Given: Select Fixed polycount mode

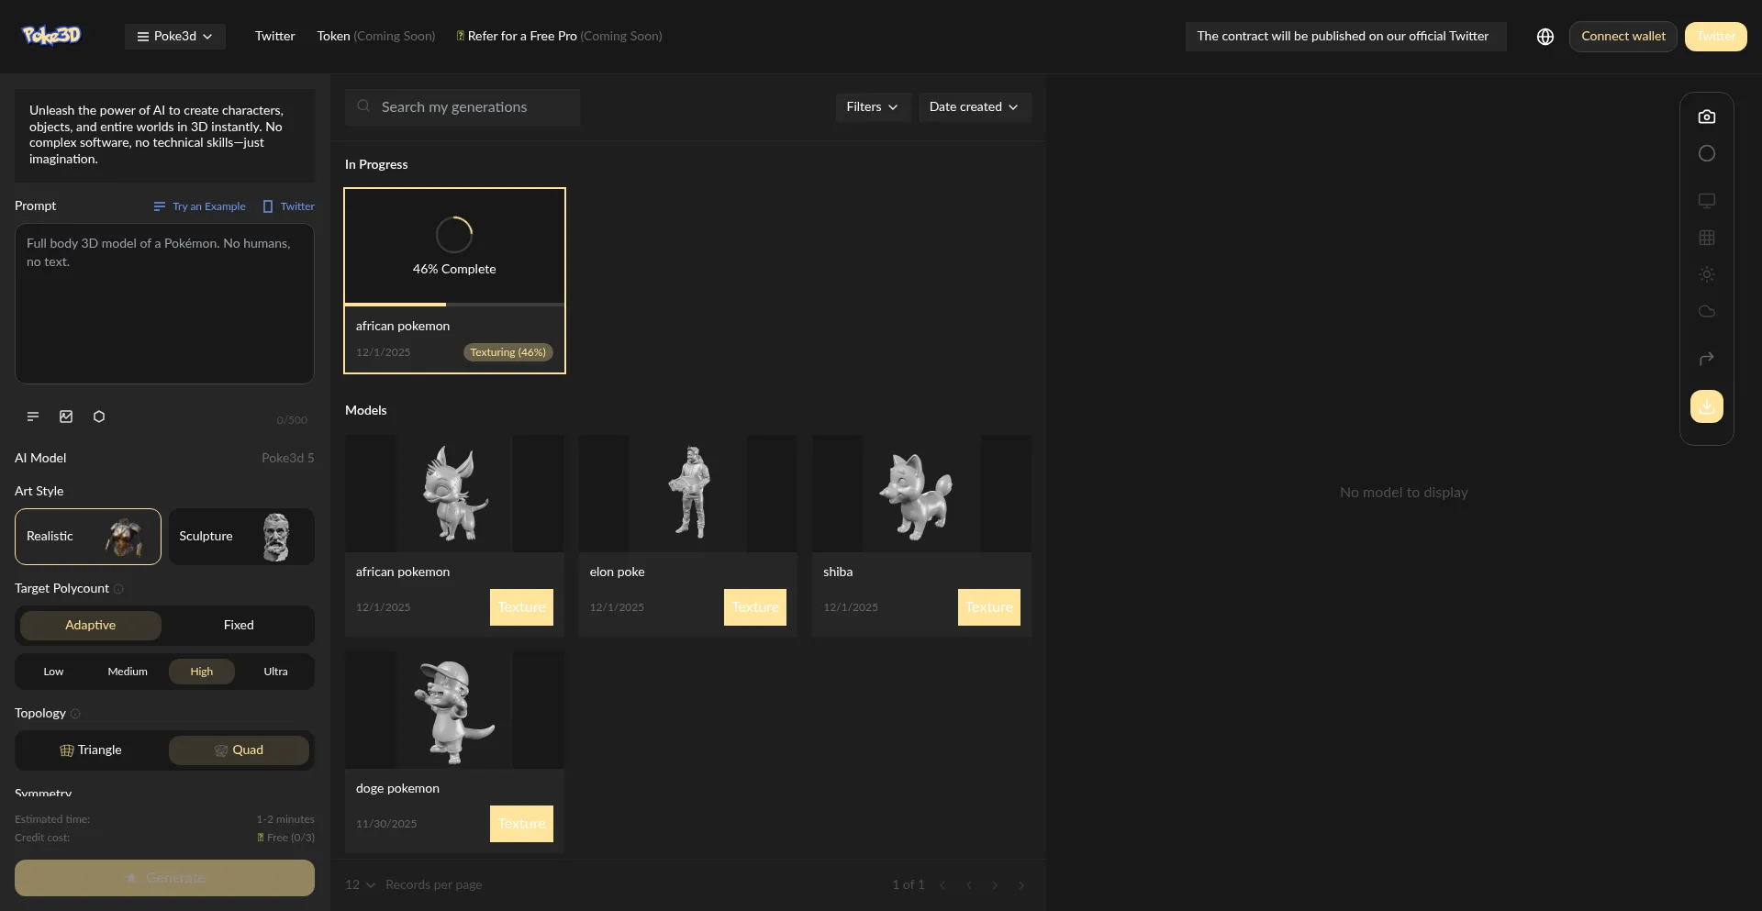Looking at the screenshot, I should [239, 625].
